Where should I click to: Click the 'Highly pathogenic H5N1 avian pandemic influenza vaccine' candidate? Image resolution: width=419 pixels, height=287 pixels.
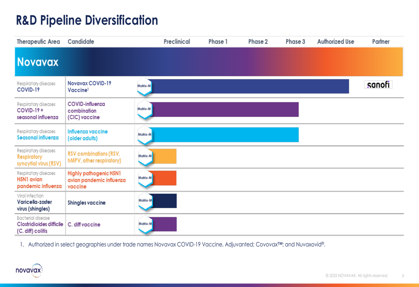tap(96, 180)
